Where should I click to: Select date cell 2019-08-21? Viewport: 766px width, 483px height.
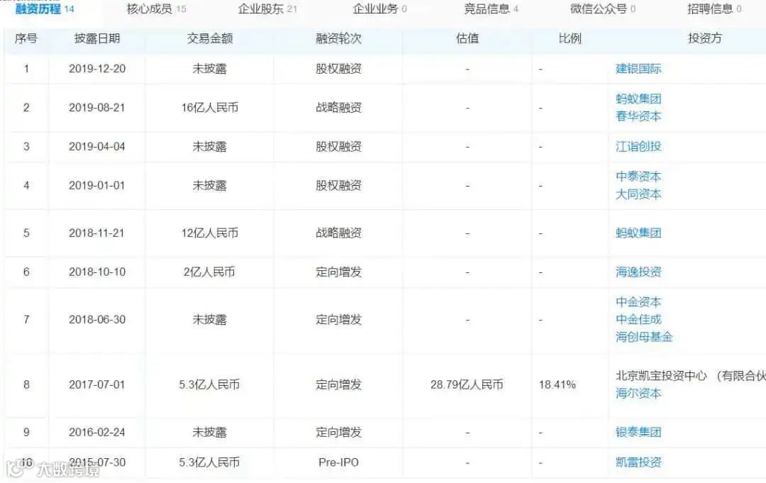[97, 107]
